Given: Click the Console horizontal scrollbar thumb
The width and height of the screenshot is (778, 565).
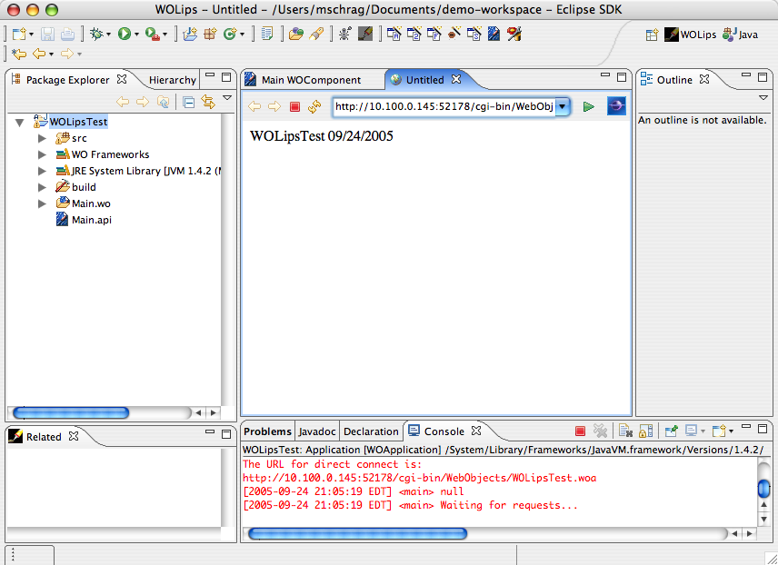Looking at the screenshot, I should tap(358, 534).
